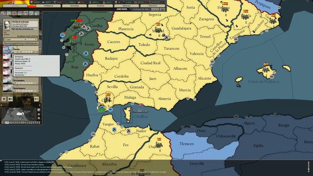Click the game speed button beside the date

[x=155, y=9]
